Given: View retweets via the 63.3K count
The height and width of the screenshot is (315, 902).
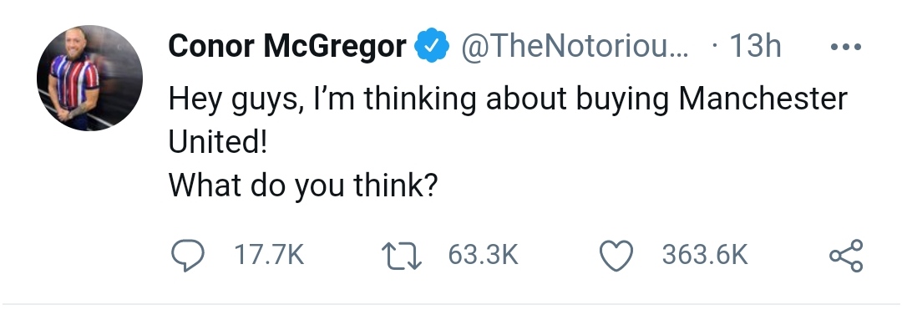Looking at the screenshot, I should (x=484, y=255).
